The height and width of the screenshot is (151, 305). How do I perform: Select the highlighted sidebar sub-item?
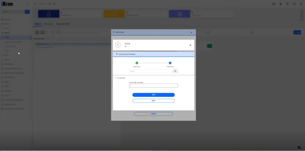15,37
